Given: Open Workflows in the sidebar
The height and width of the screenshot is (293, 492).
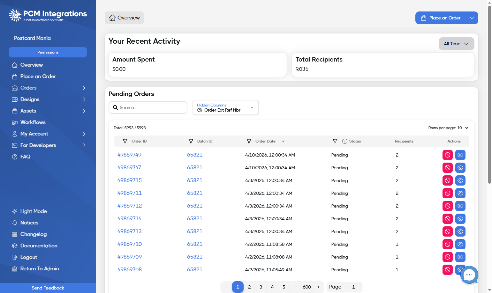Looking at the screenshot, I should [29, 122].
